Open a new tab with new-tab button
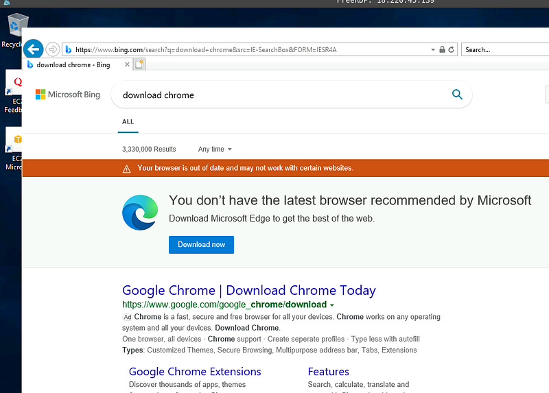The width and height of the screenshot is (549, 393). [x=139, y=64]
